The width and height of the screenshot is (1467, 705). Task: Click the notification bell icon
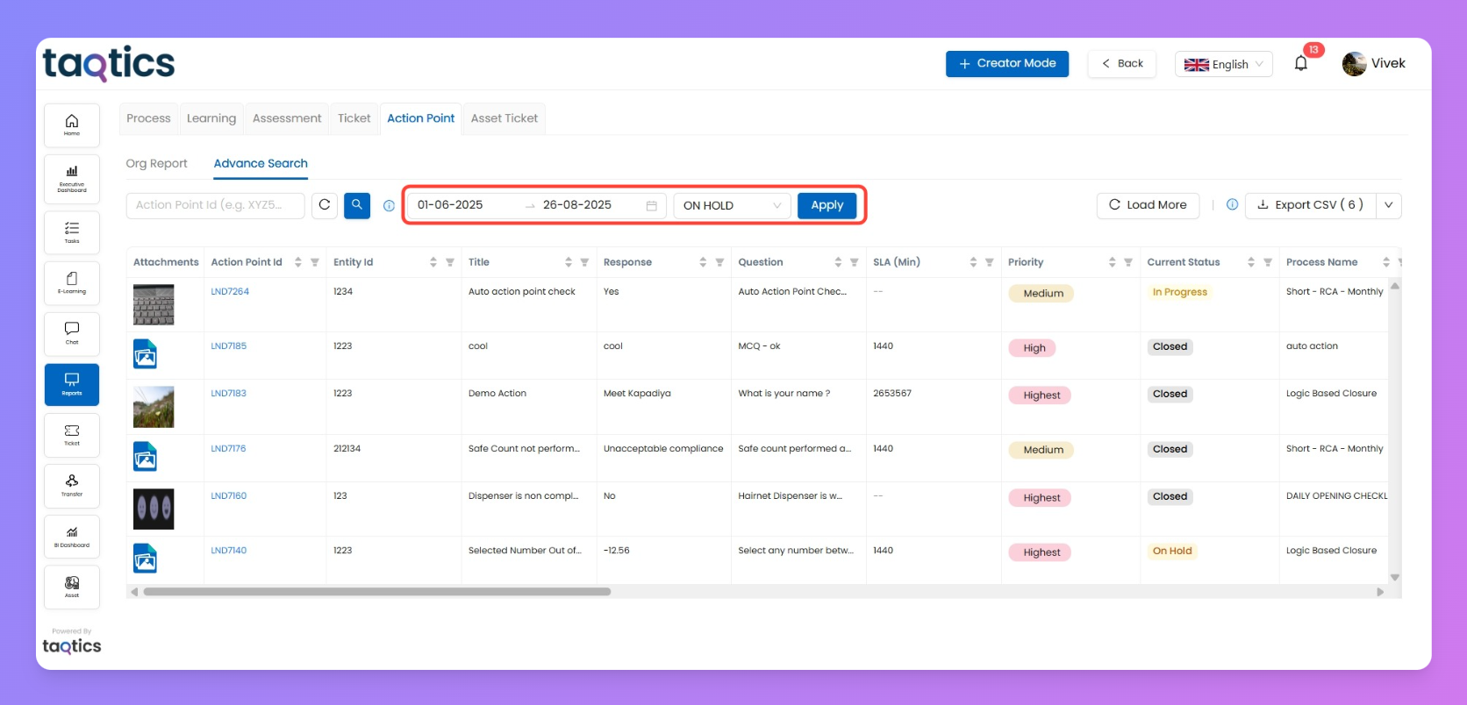click(1300, 63)
